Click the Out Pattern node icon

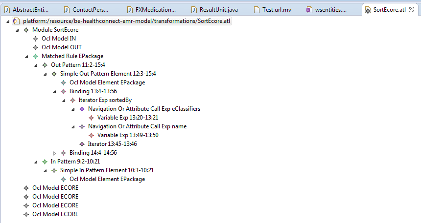coord(45,65)
